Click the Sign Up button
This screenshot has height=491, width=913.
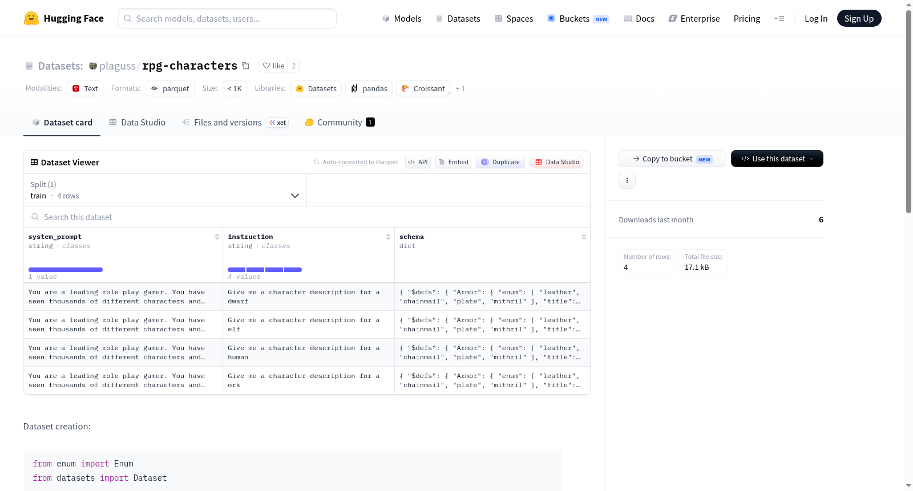tap(859, 18)
